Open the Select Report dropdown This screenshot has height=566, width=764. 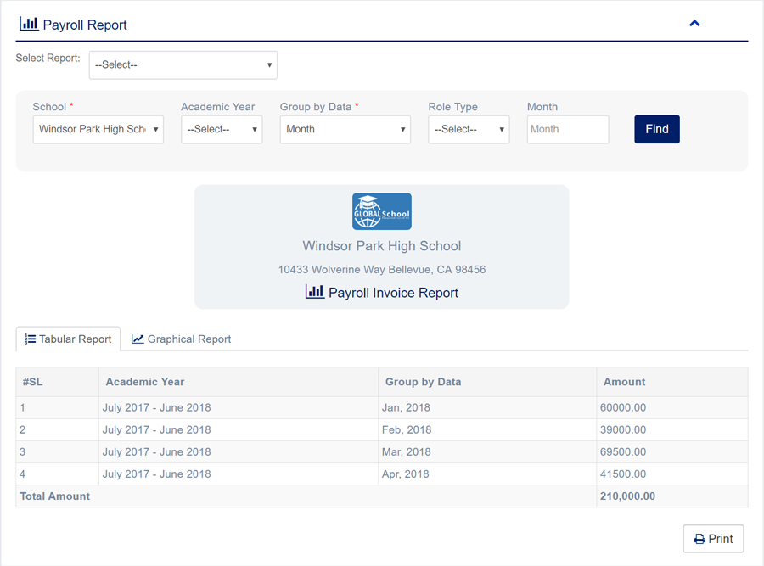pyautogui.click(x=183, y=64)
